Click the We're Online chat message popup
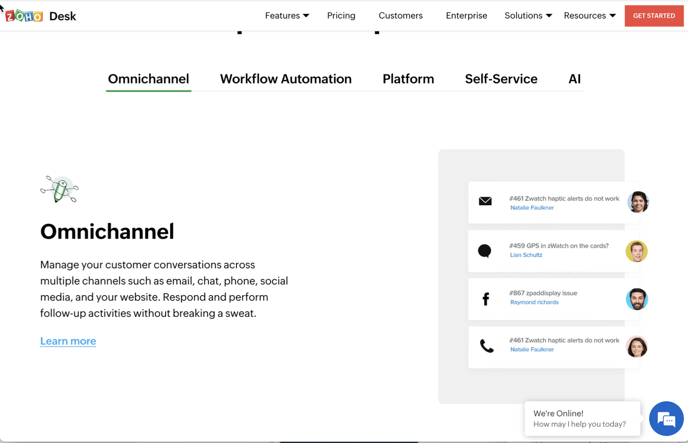688x443 pixels. pyautogui.click(x=582, y=418)
